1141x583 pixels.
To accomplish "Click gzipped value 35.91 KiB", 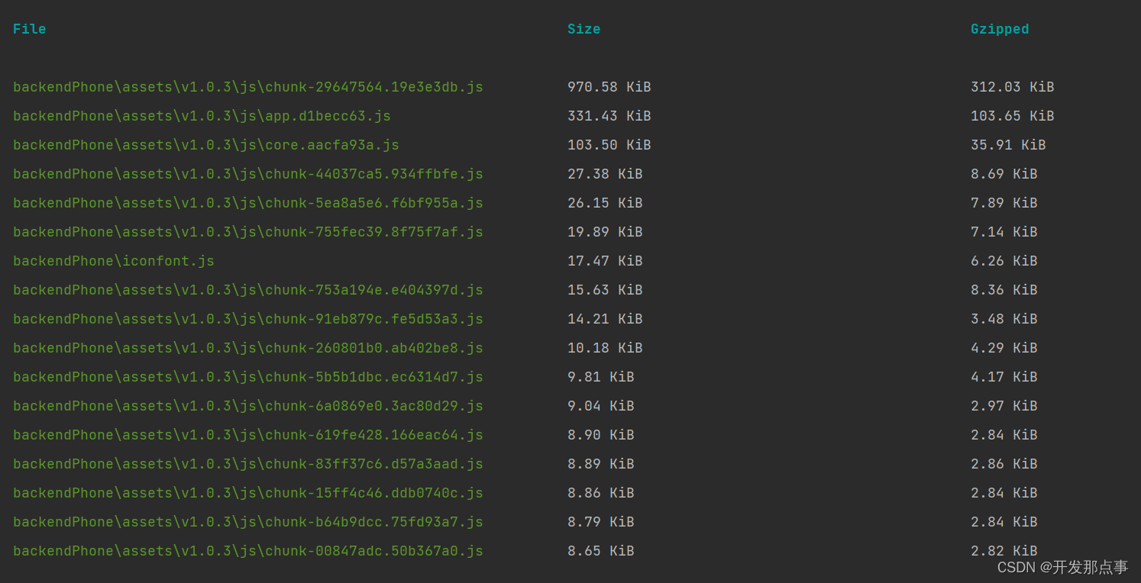I will point(1008,145).
